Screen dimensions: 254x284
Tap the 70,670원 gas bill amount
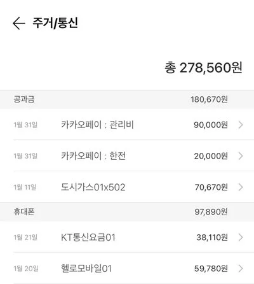[211, 187]
